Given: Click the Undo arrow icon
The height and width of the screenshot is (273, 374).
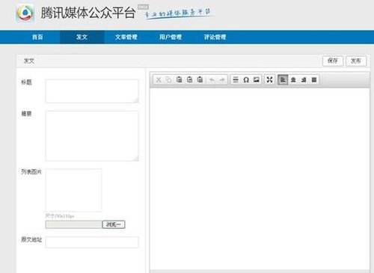Looking at the screenshot, I should 212,80.
